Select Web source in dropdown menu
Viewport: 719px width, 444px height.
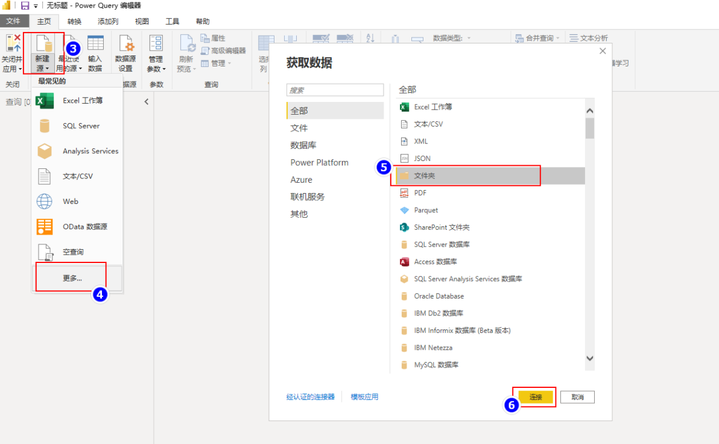point(77,201)
